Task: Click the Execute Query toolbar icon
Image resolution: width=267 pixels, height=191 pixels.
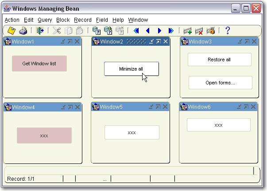Action: (x=108, y=31)
